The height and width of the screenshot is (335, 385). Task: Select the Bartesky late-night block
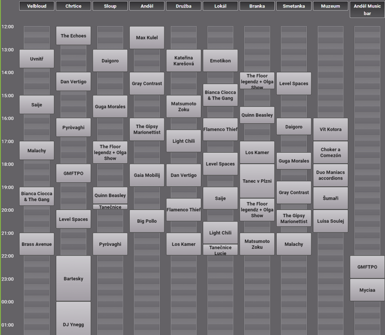(73, 278)
